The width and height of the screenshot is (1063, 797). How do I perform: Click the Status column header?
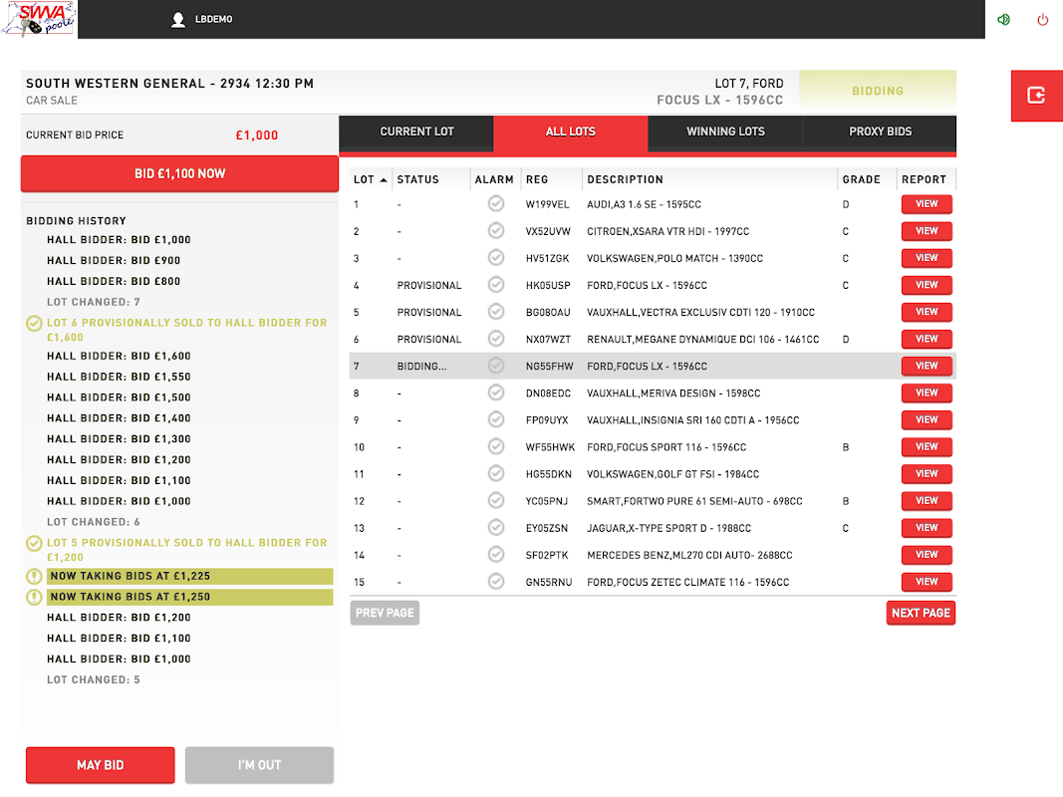point(418,179)
